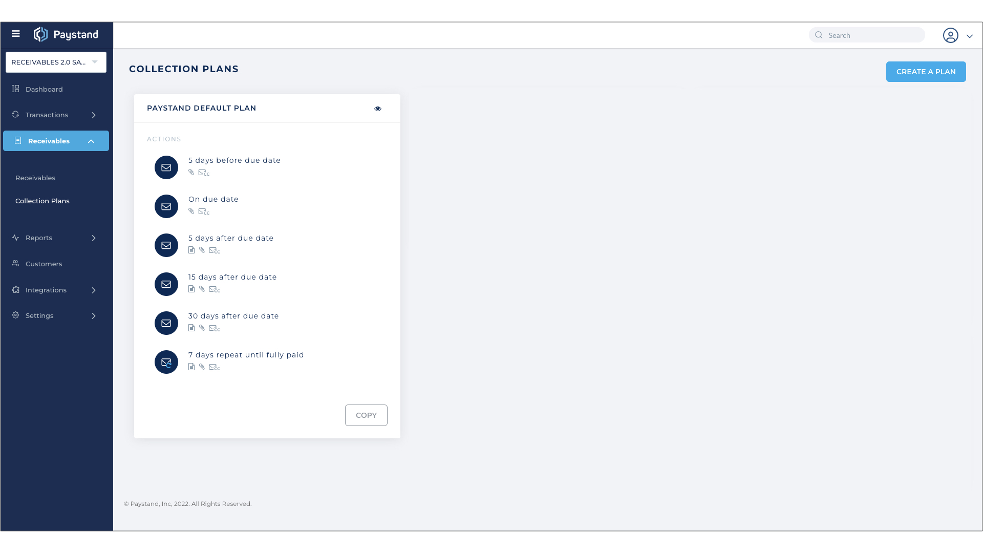This screenshot has height=553, width=983.
Task: Click the user profile avatar icon
Action: (x=951, y=35)
